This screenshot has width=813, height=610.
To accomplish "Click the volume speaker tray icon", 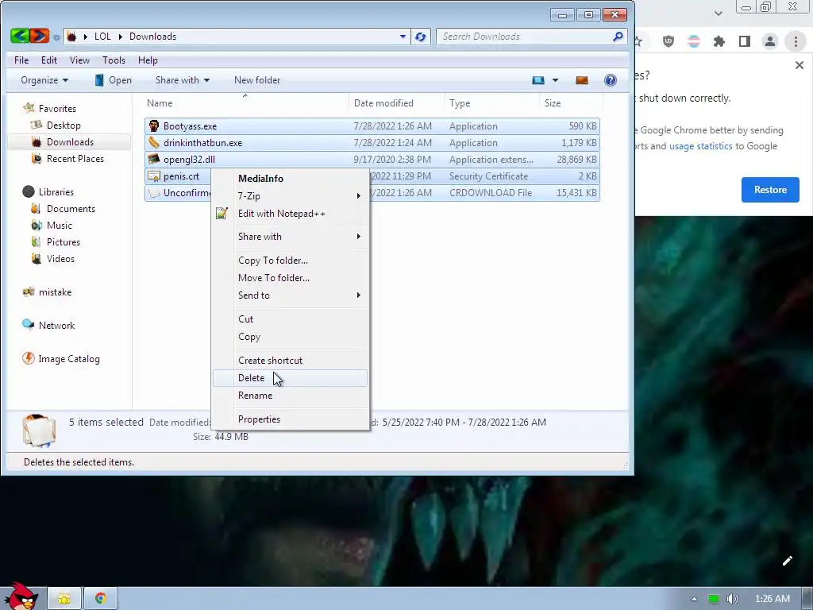I will pos(733,599).
